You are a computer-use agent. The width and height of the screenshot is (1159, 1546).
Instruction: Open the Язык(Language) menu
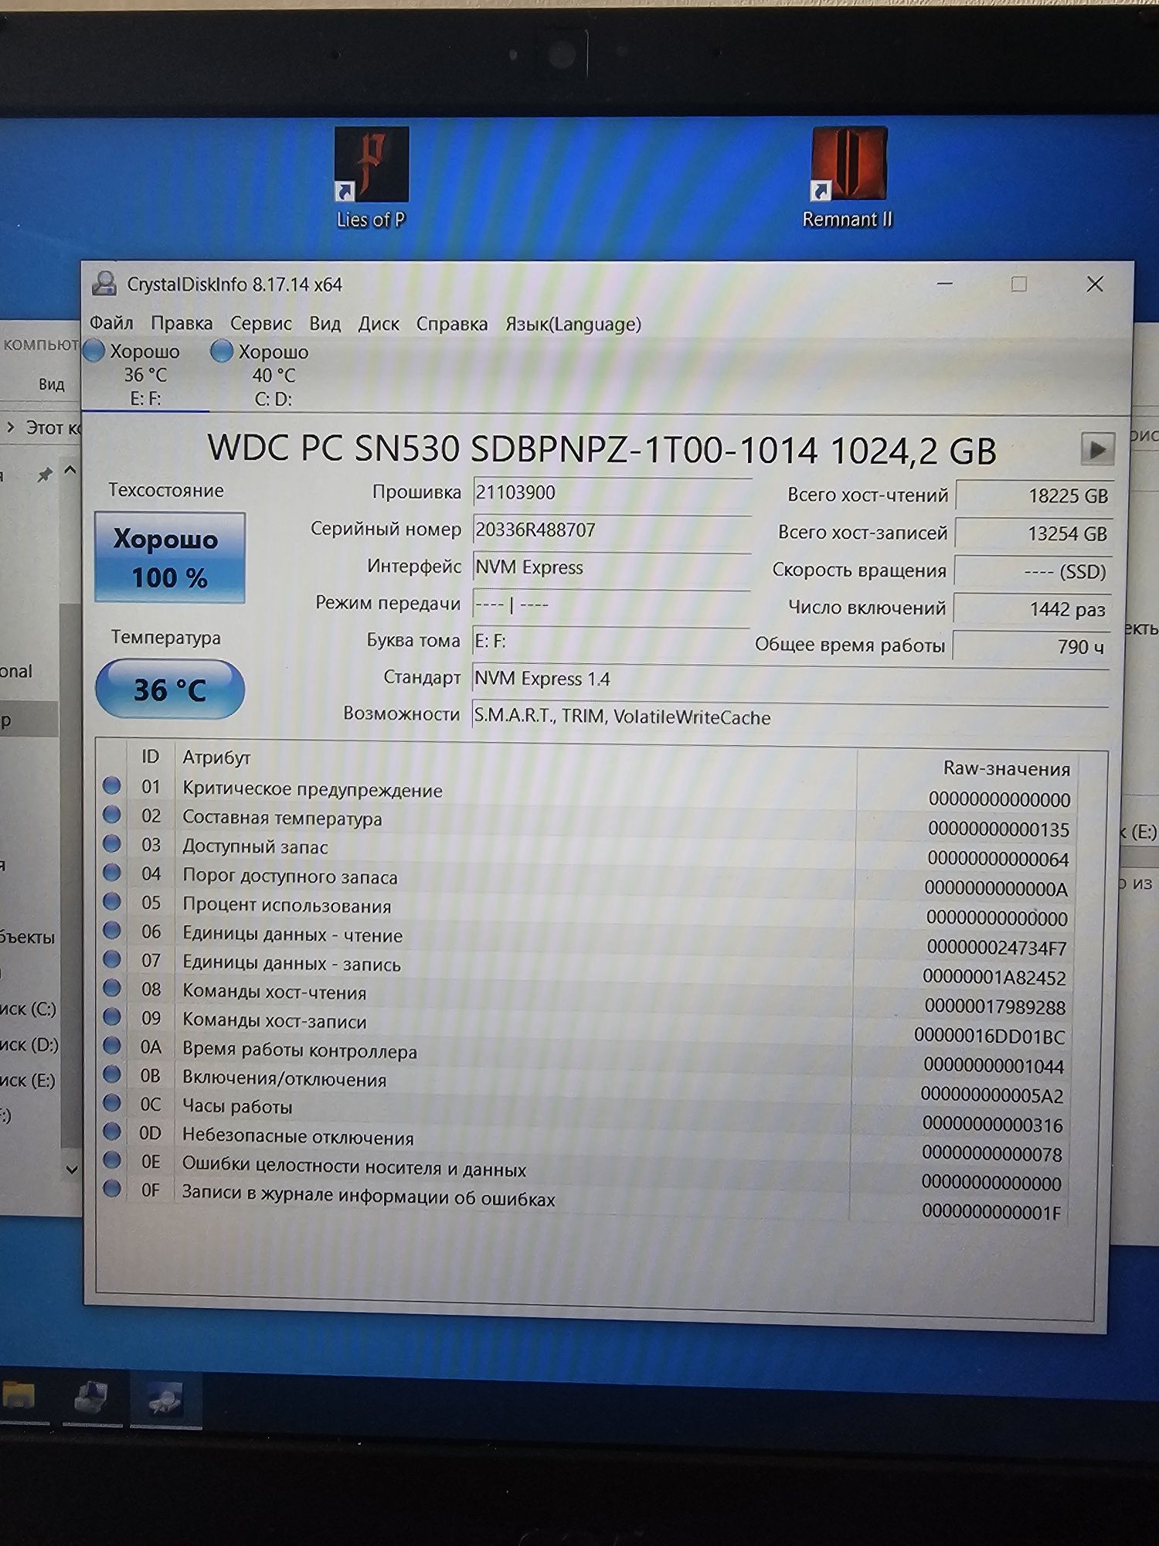tap(573, 324)
